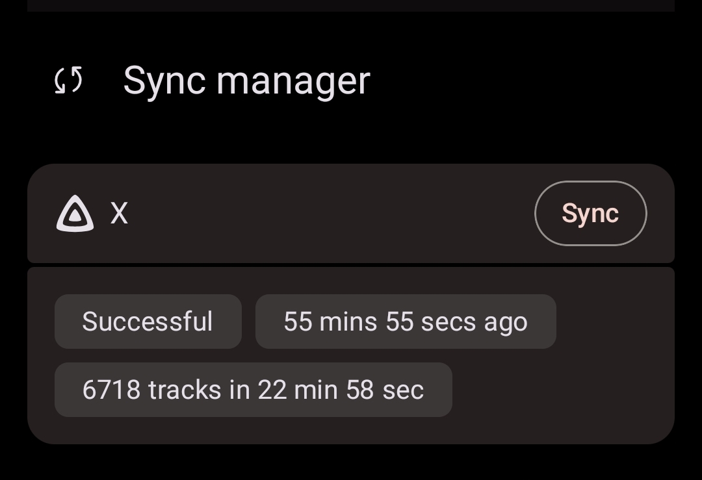Open the Sync manager heading
Screen dimensions: 702x480
tap(246, 81)
